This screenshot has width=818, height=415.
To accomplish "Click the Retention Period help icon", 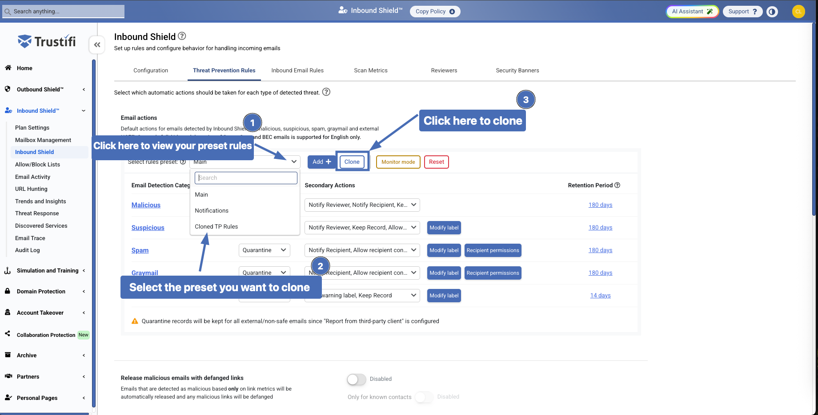I will point(618,185).
